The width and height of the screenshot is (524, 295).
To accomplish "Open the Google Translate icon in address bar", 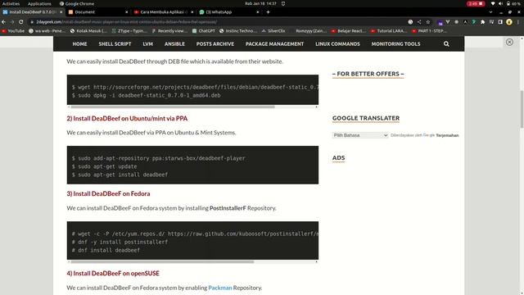I will point(410,22).
